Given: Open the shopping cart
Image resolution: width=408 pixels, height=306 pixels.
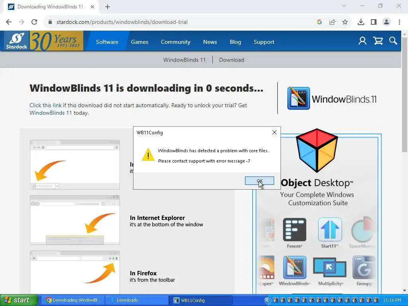Looking at the screenshot, I should pos(378,41).
